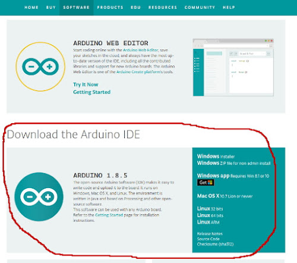Open Getting Started page link in IDE description
Screen dimensions: 297x263
[109, 215]
